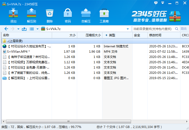This screenshot has height=130, width=189.
Task: Click the search magnifier icon
Action: 177,29
